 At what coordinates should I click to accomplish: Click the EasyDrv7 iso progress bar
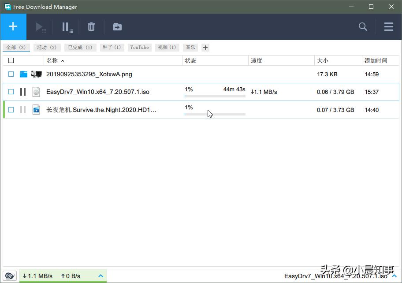click(x=215, y=96)
